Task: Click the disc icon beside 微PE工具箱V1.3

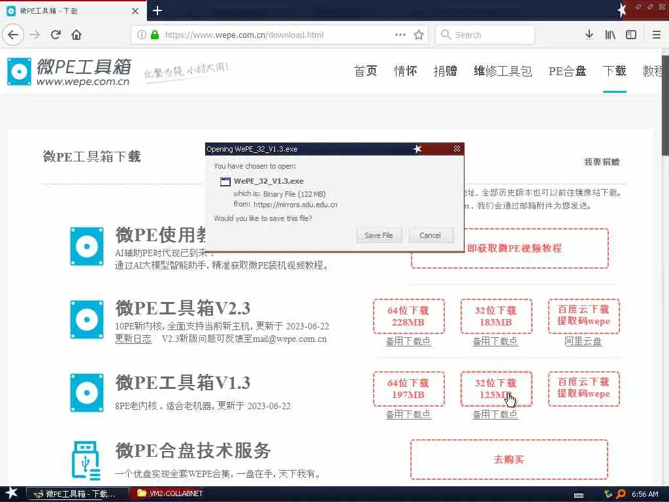Action: pyautogui.click(x=87, y=393)
